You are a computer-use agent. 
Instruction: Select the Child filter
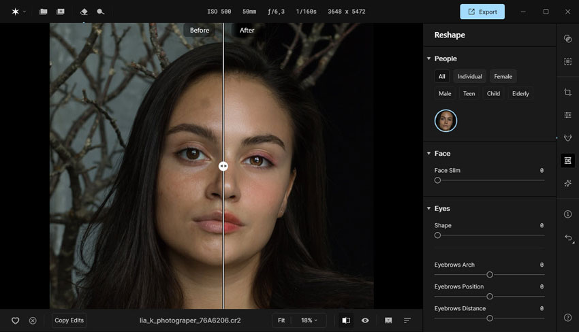493,93
